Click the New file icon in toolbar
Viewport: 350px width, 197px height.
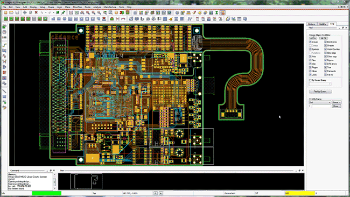tap(6, 13)
